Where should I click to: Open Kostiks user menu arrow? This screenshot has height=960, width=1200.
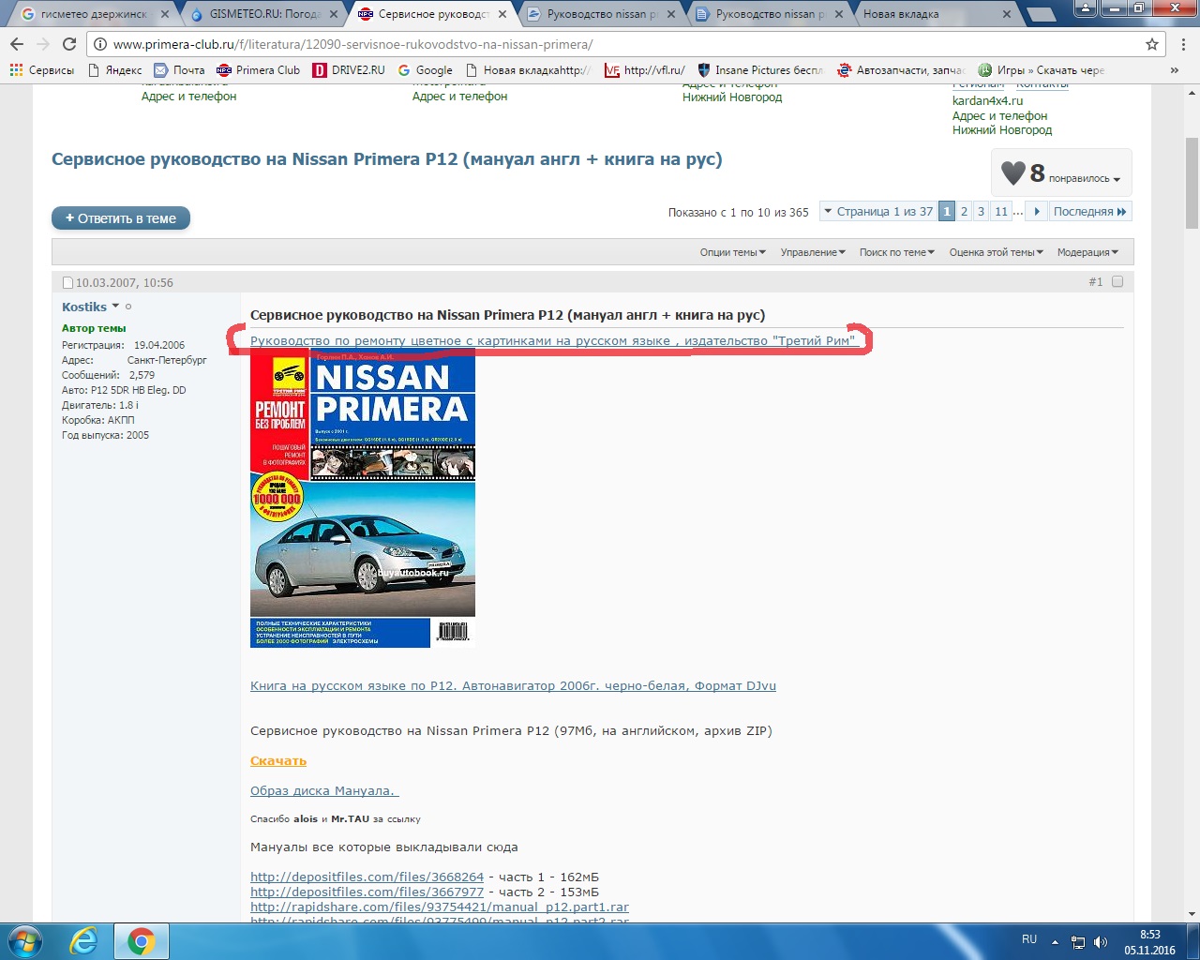coord(115,306)
